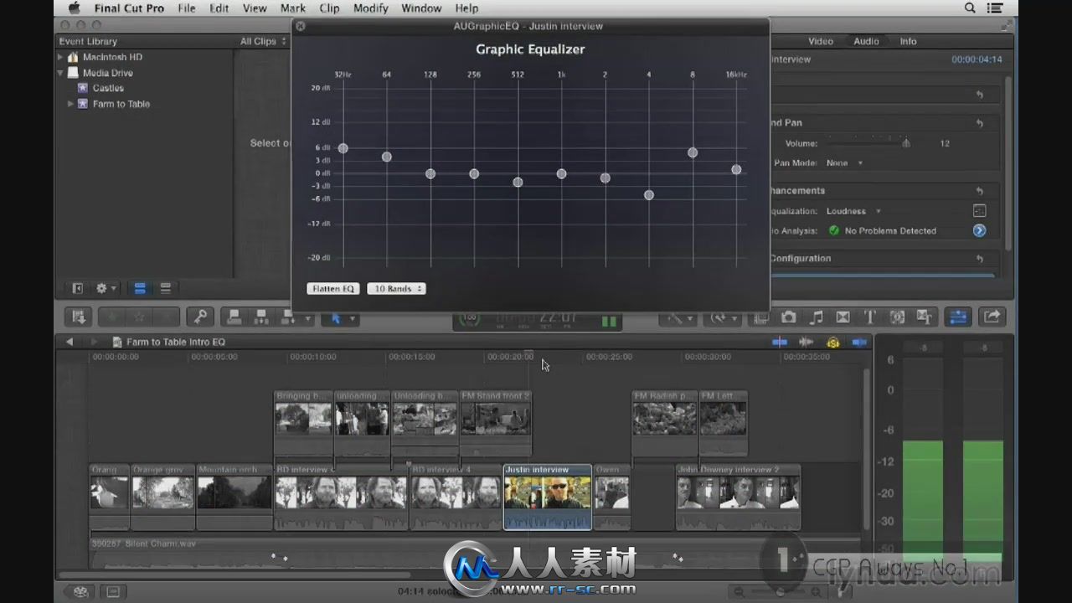Reset the Channel Configuration section
The width and height of the screenshot is (1072, 603).
pyautogui.click(x=979, y=259)
